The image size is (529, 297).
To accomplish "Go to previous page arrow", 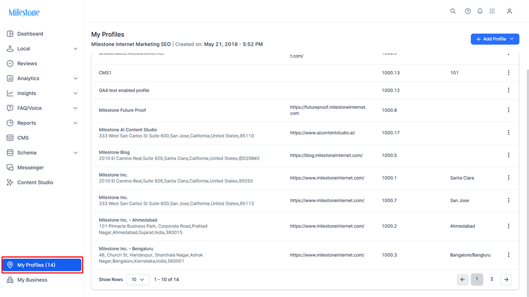I will pos(463,280).
